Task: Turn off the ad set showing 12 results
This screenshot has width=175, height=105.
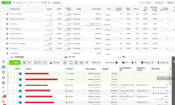Action: pyautogui.click(x=19, y=85)
